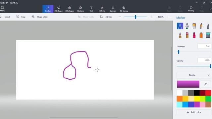This screenshot has height=119, width=212.
Task: Open the History panel
Action: 191,9
